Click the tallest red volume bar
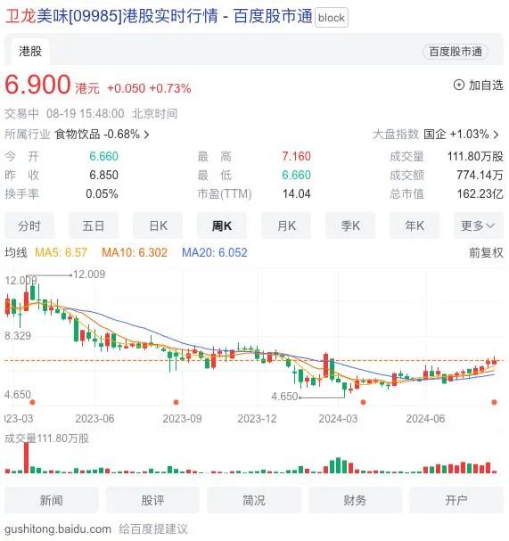The height and width of the screenshot is (541, 509). click(26, 457)
